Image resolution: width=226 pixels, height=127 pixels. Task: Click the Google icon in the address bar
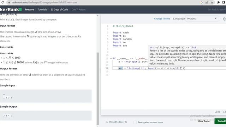(x=202, y=2)
